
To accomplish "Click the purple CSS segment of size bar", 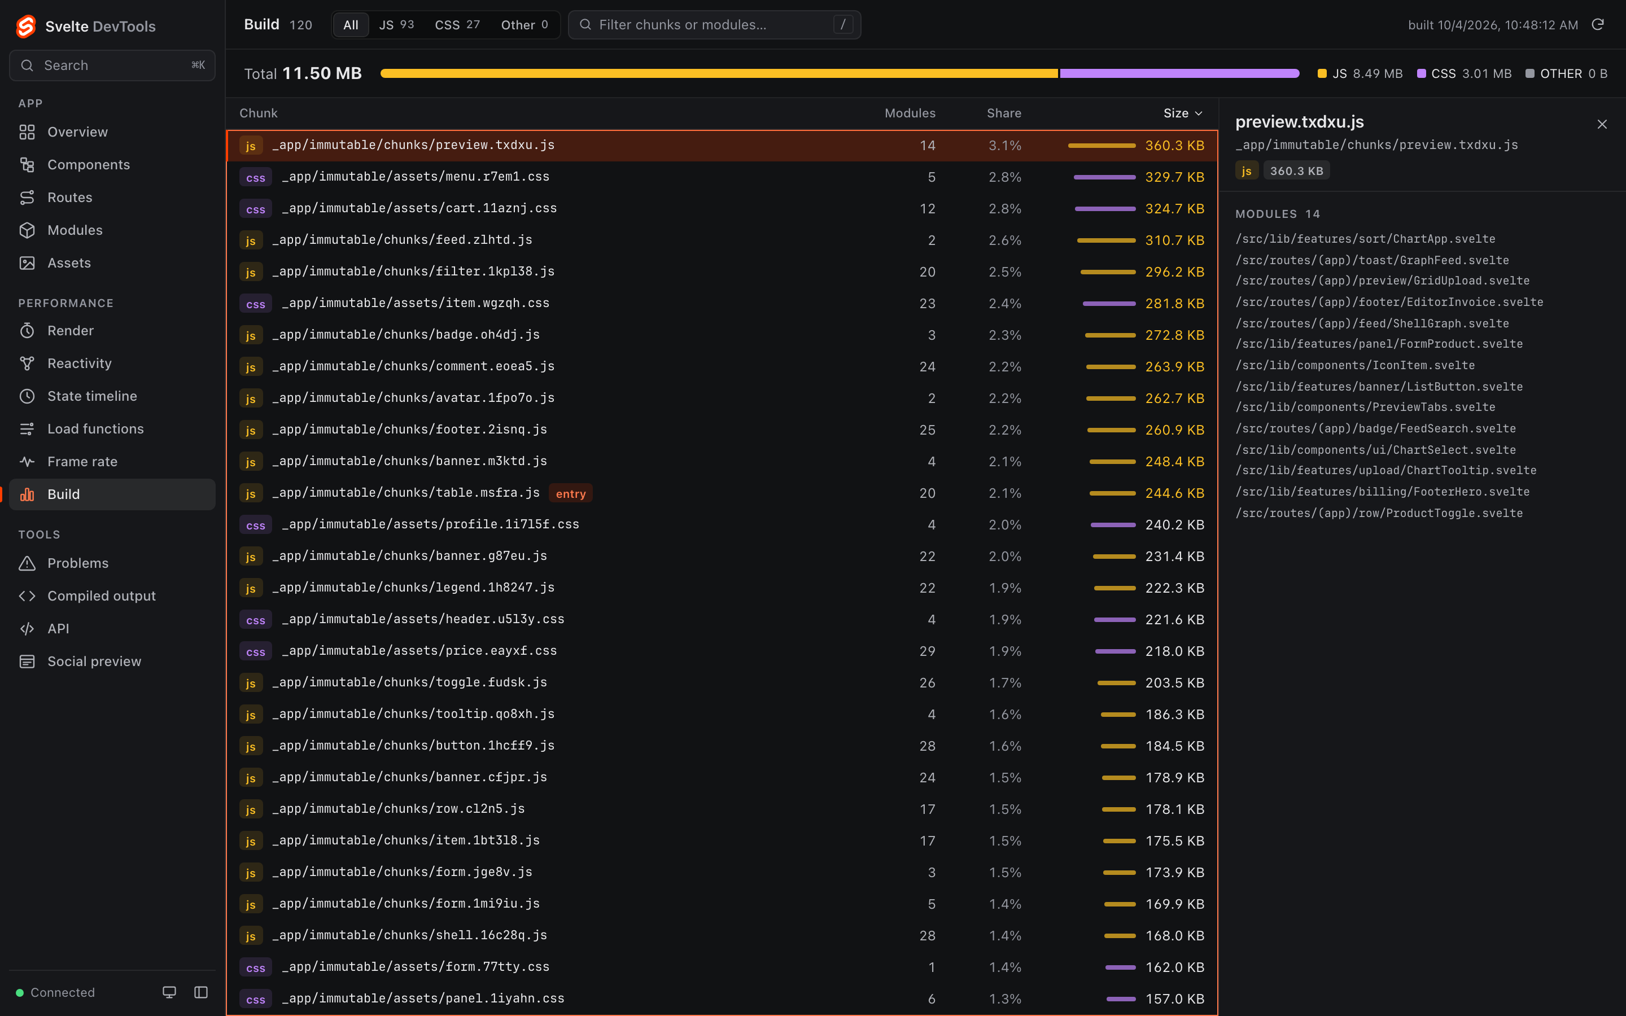I will [x=1179, y=73].
